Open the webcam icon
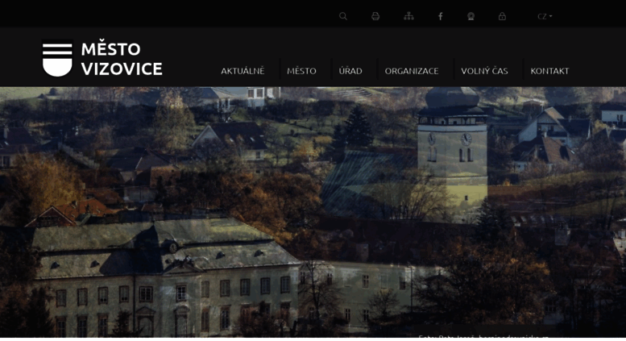 coord(471,16)
